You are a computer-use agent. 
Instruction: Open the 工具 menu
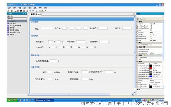pos(35,8)
